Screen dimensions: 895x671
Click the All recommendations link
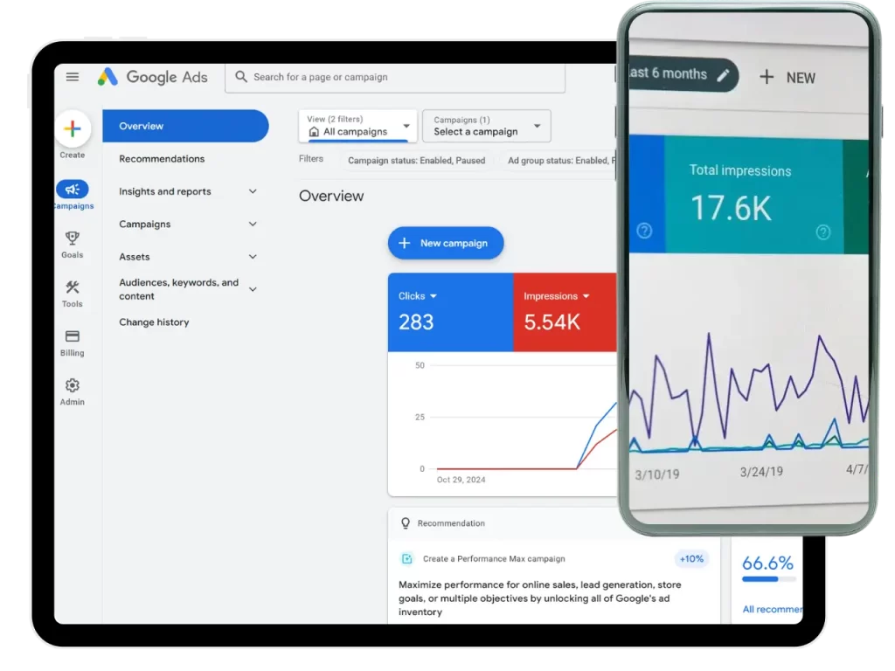tap(773, 609)
